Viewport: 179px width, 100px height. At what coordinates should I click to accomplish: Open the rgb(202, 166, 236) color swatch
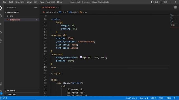point(81,57)
